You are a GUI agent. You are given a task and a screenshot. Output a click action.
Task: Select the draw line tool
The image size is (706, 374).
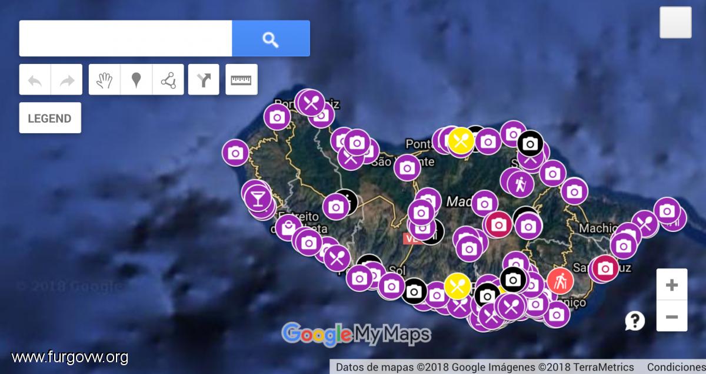pyautogui.click(x=168, y=79)
